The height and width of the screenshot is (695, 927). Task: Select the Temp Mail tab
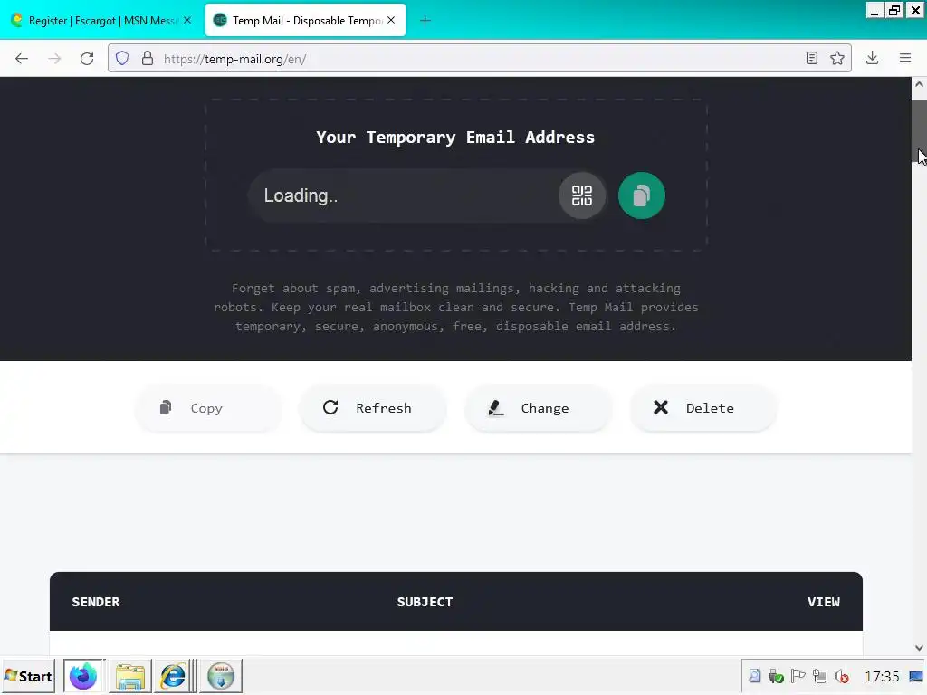(305, 21)
